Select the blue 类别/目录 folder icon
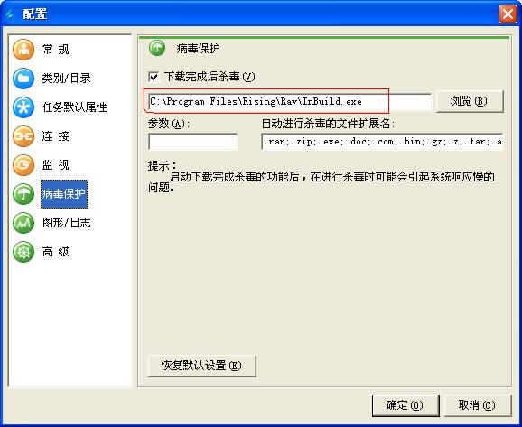This screenshot has width=522, height=427. click(23, 79)
